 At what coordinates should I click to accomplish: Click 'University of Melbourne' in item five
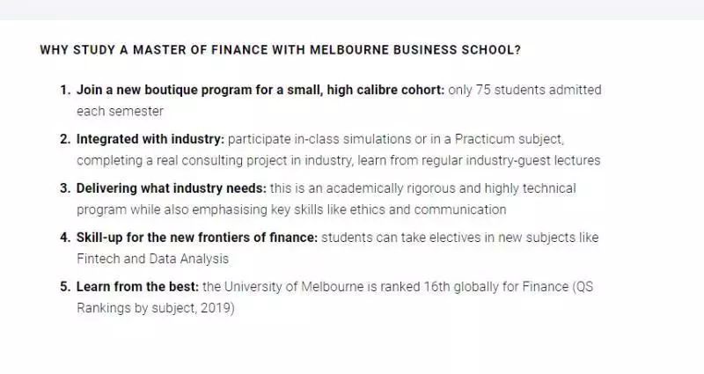coord(294,287)
